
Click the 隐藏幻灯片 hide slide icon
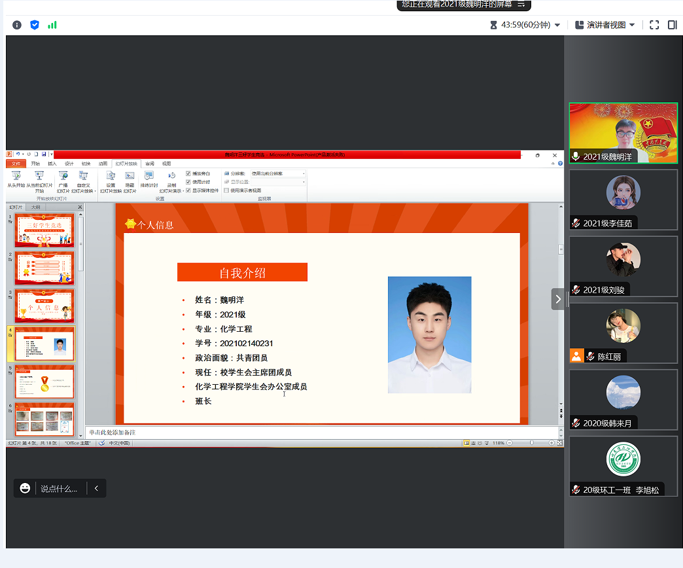coord(130,176)
